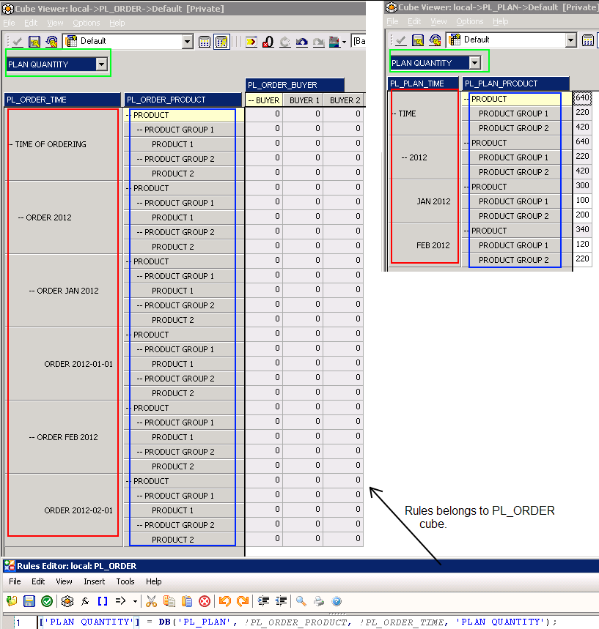The image size is (599, 629).
Task: Collapse the TIME OF ORDERING row
Action: click(11, 144)
